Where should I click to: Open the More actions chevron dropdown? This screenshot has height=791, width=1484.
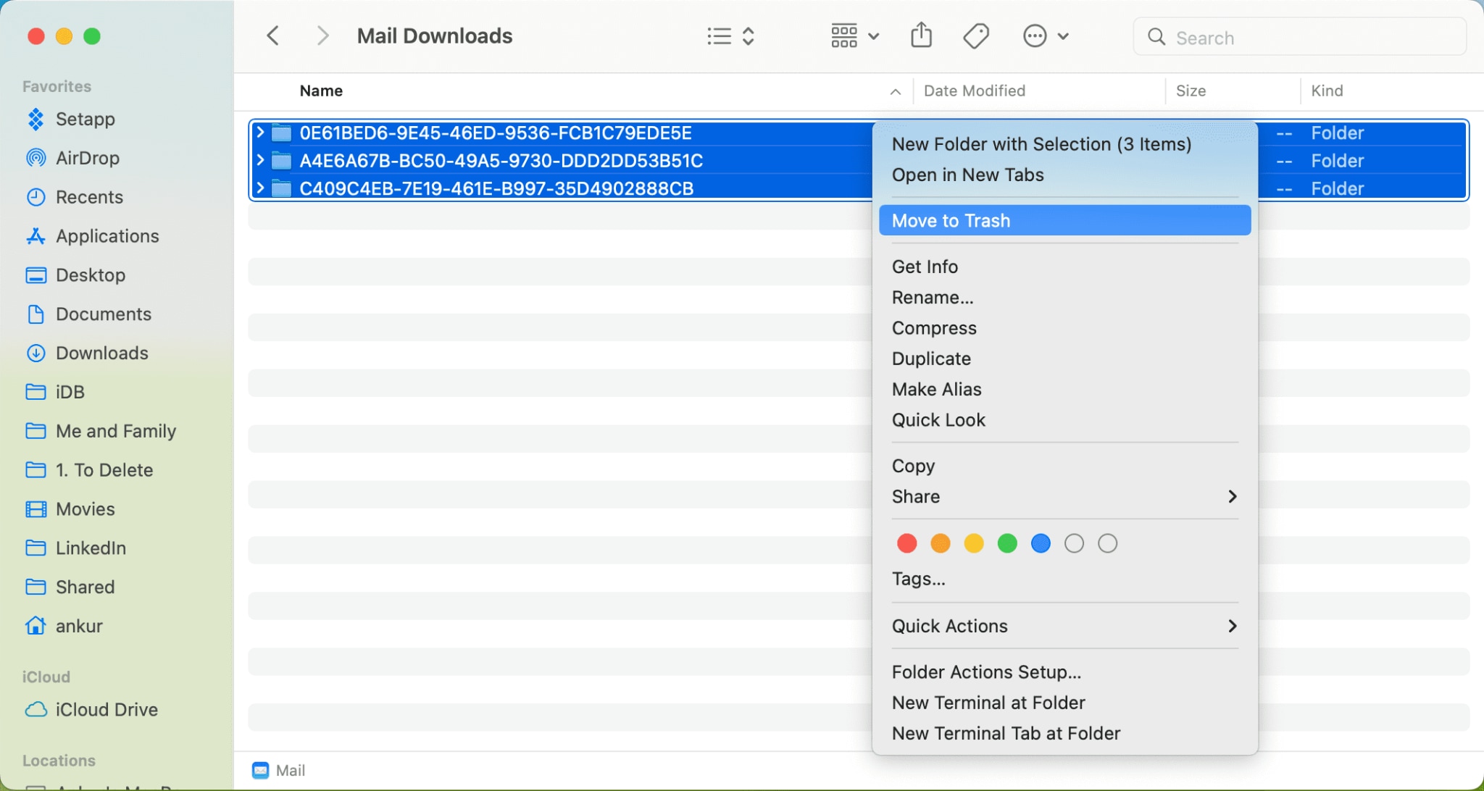tap(1063, 35)
